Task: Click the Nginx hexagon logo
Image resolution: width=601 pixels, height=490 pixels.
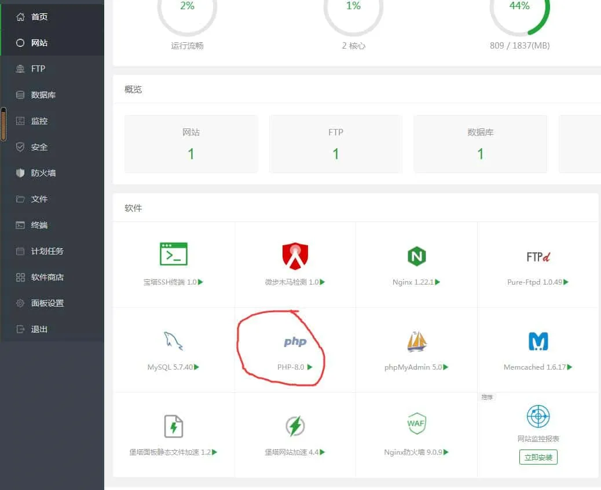Action: tap(417, 256)
